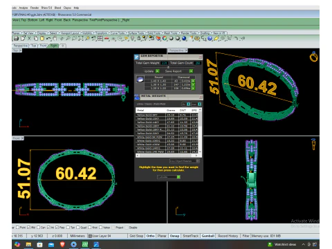Click the Gem Reporter panel icon
Viewport: 332px width, 249px height.
pos(137,57)
